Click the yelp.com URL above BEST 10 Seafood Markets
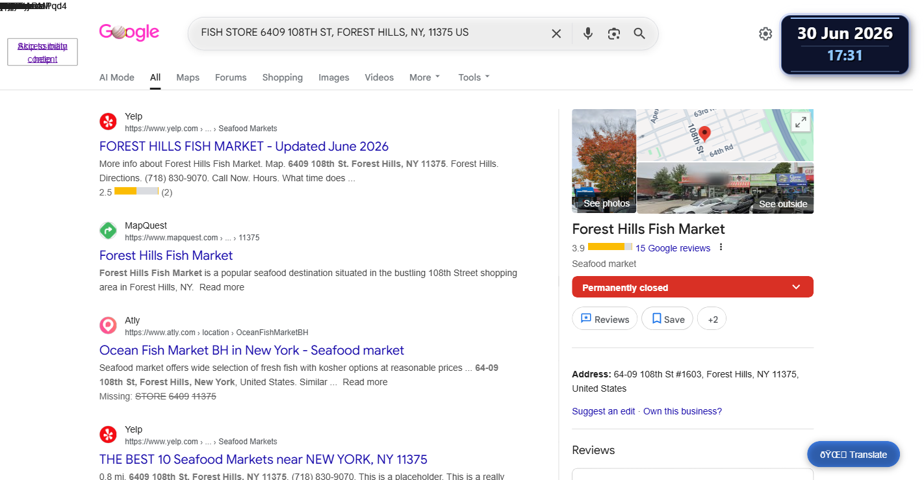 (201, 442)
